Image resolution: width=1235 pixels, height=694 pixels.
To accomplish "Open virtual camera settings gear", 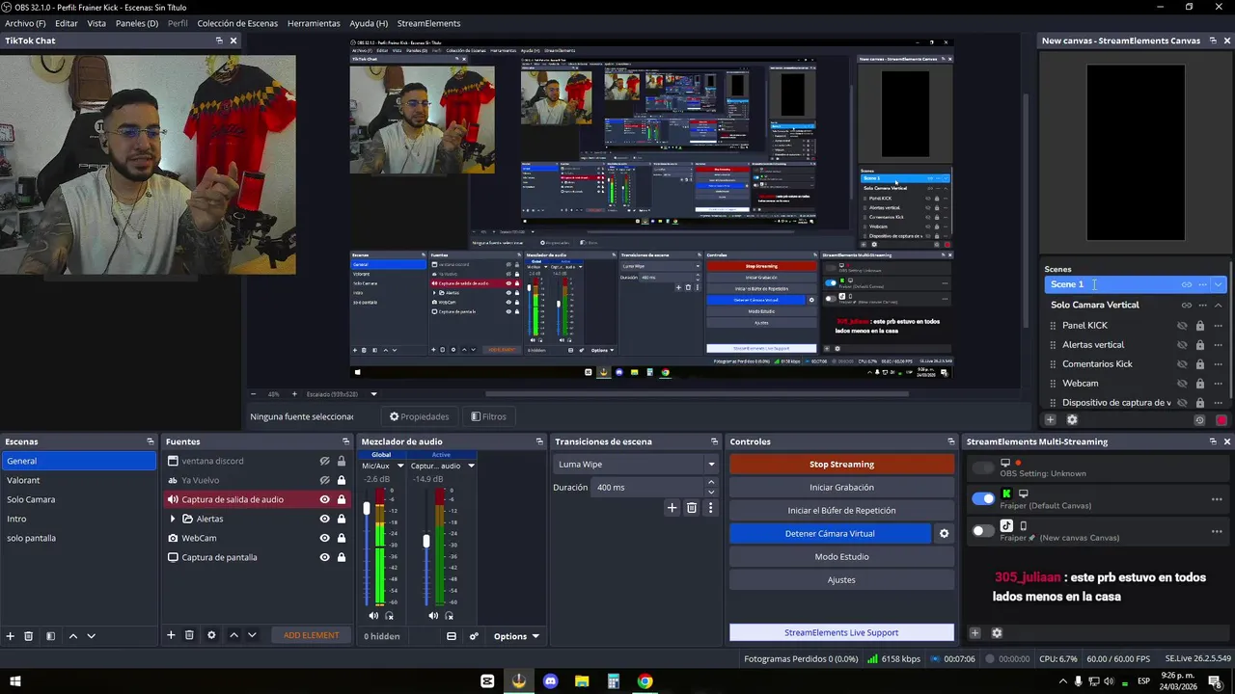I will pos(945,533).
